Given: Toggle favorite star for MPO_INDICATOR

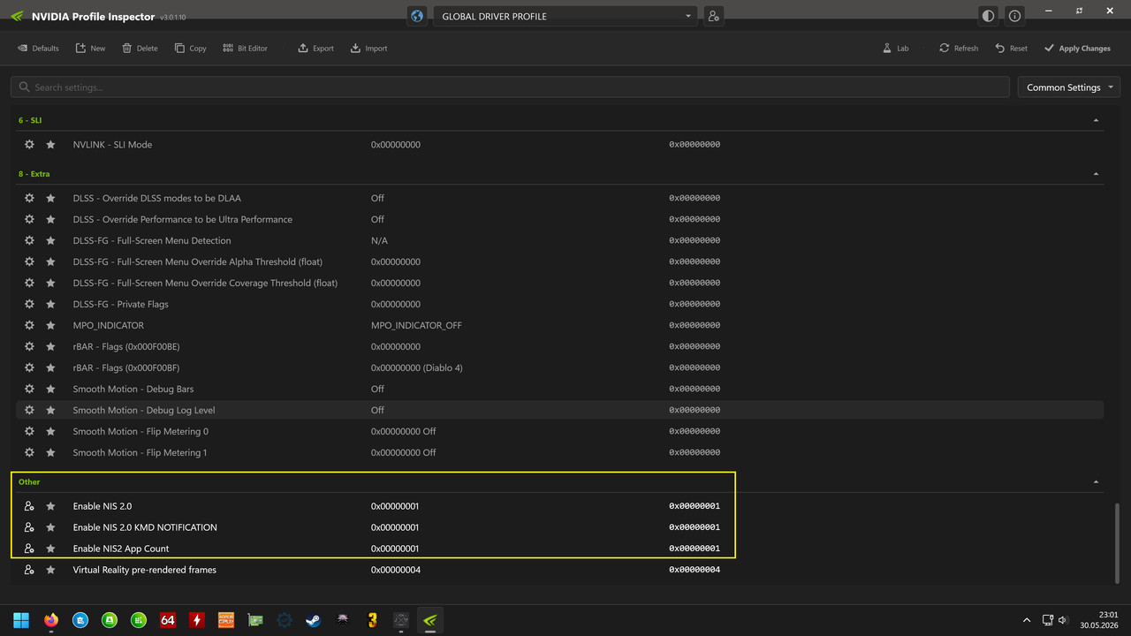Looking at the screenshot, I should pyautogui.click(x=50, y=325).
